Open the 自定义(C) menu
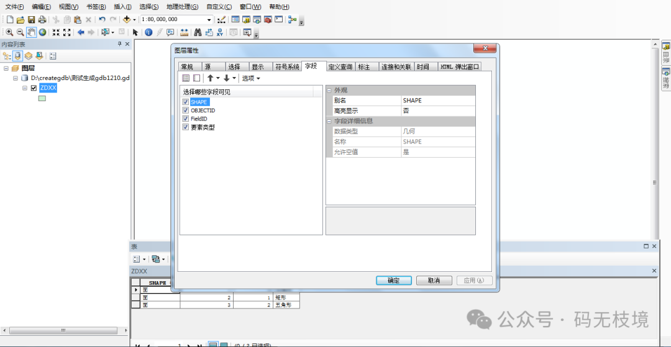671x347 pixels. [219, 7]
